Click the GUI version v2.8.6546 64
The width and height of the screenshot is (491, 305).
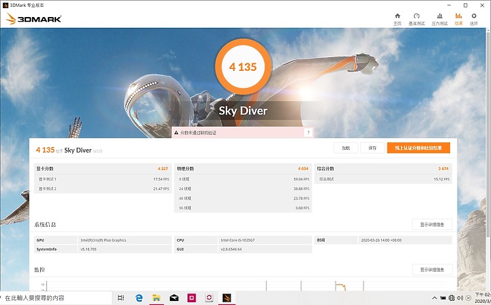pyautogui.click(x=231, y=249)
